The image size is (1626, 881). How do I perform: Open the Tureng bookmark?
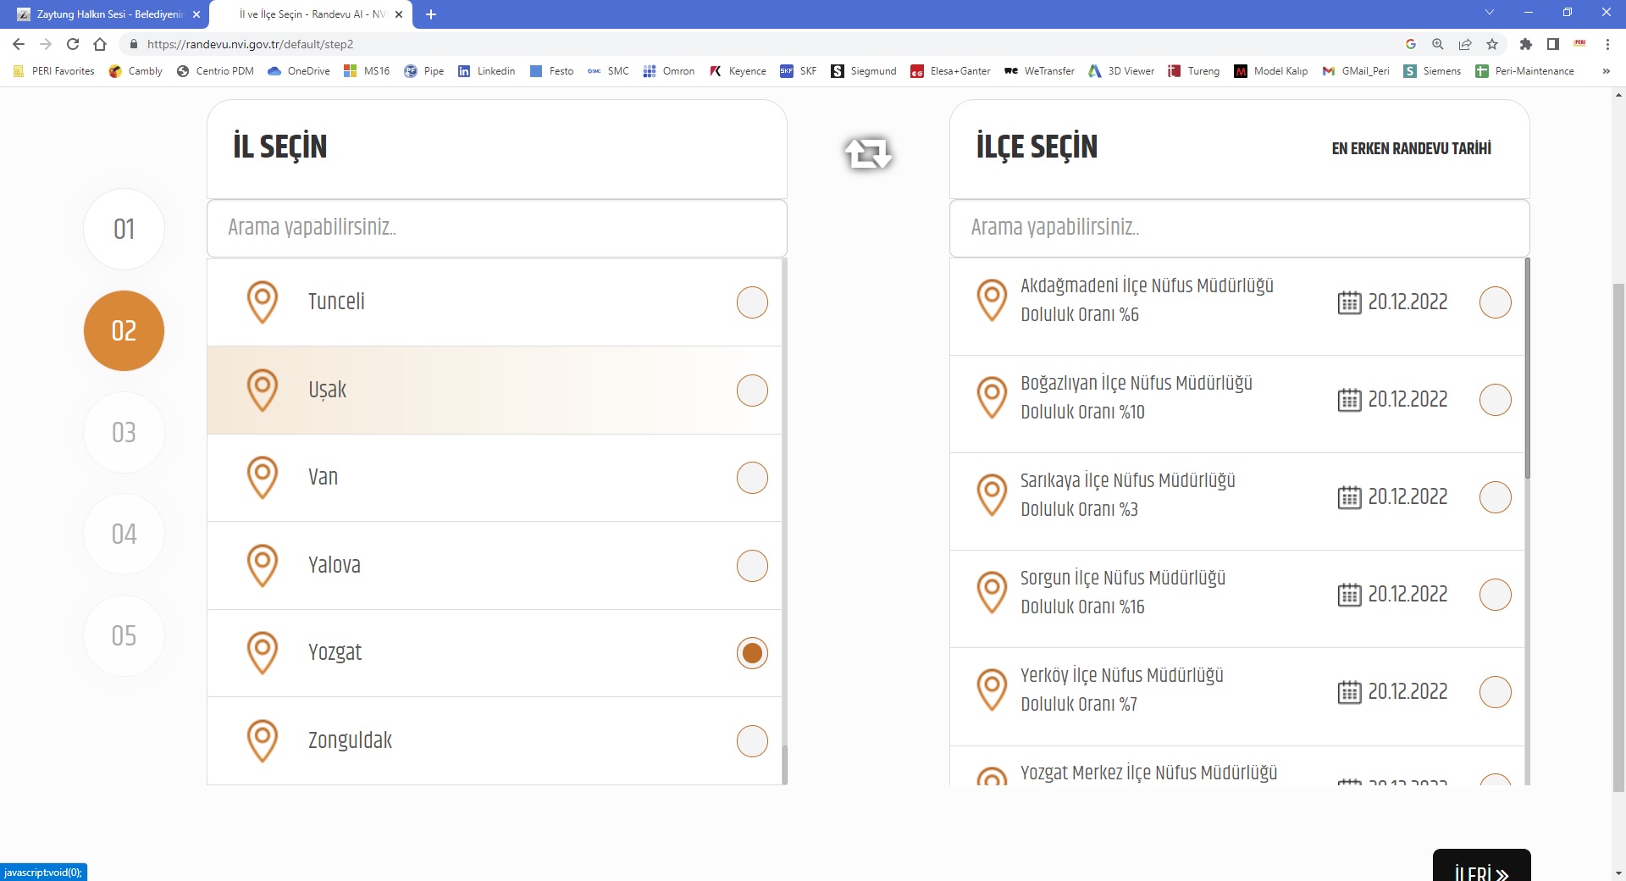coord(1193,71)
